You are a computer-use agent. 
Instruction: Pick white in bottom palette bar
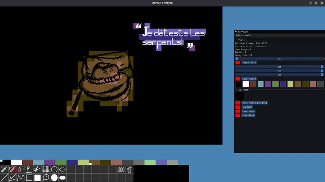(17, 162)
